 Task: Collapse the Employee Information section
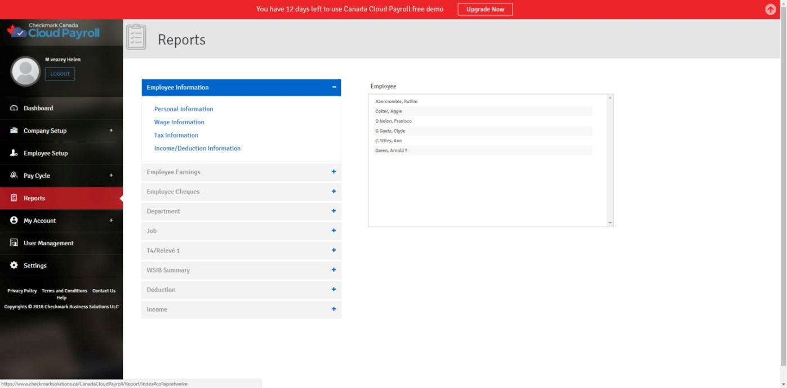pyautogui.click(x=334, y=87)
